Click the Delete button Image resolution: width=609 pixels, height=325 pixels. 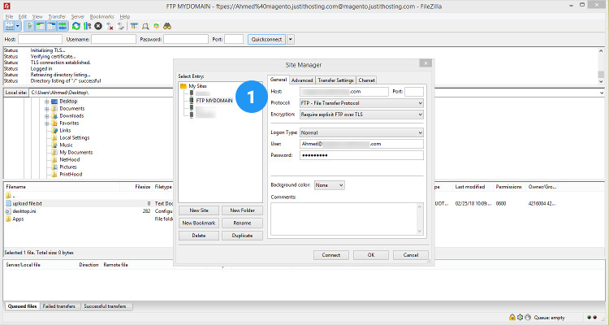pyautogui.click(x=199, y=236)
